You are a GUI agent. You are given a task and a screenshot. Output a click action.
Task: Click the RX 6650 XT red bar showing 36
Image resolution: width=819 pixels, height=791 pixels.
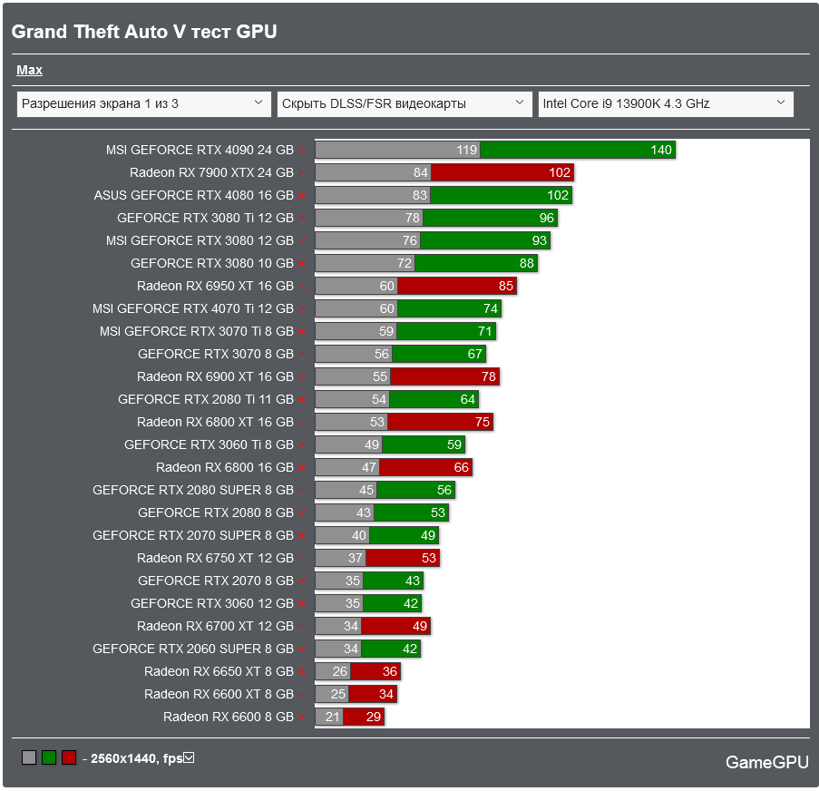375,671
